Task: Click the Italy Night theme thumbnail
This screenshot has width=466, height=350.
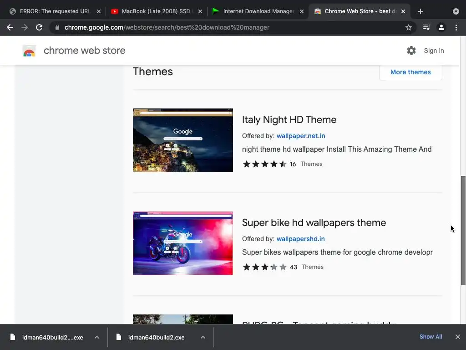Action: point(183,140)
